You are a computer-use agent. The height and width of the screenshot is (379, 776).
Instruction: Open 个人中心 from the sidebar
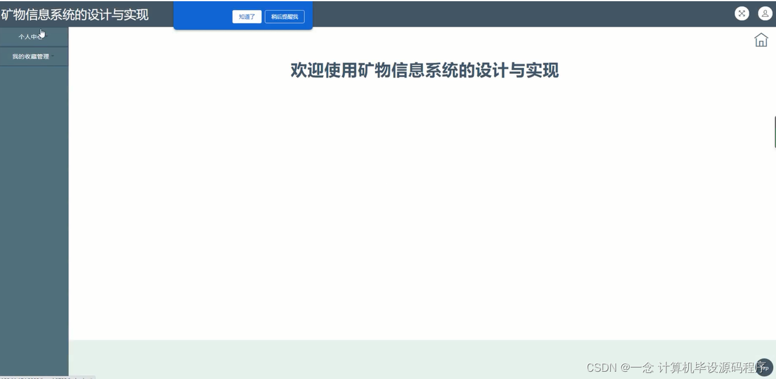click(30, 36)
